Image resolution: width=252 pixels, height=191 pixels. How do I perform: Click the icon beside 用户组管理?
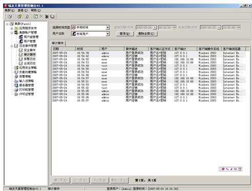[x=21, y=37]
